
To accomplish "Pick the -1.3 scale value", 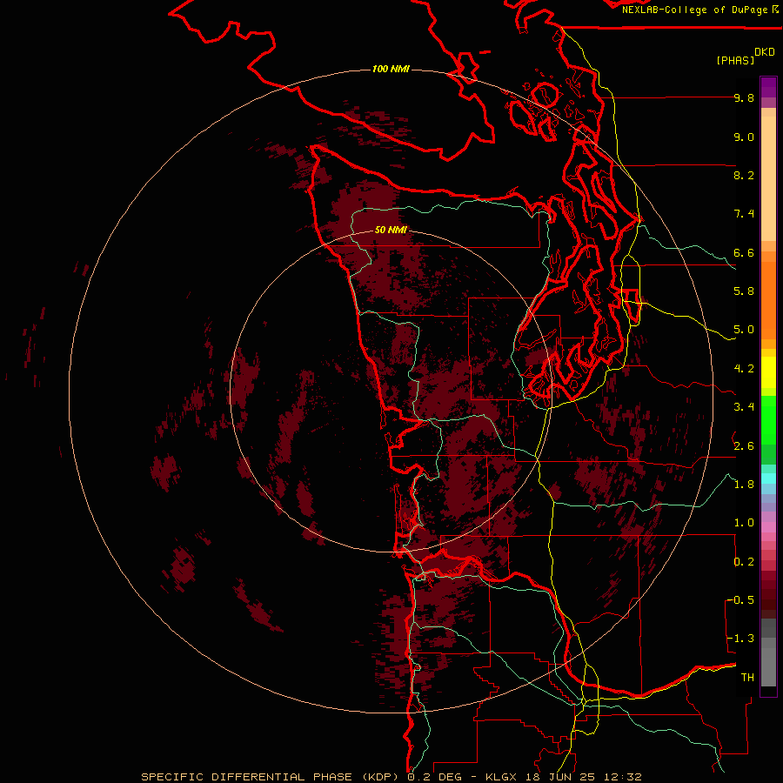I will [x=740, y=639].
